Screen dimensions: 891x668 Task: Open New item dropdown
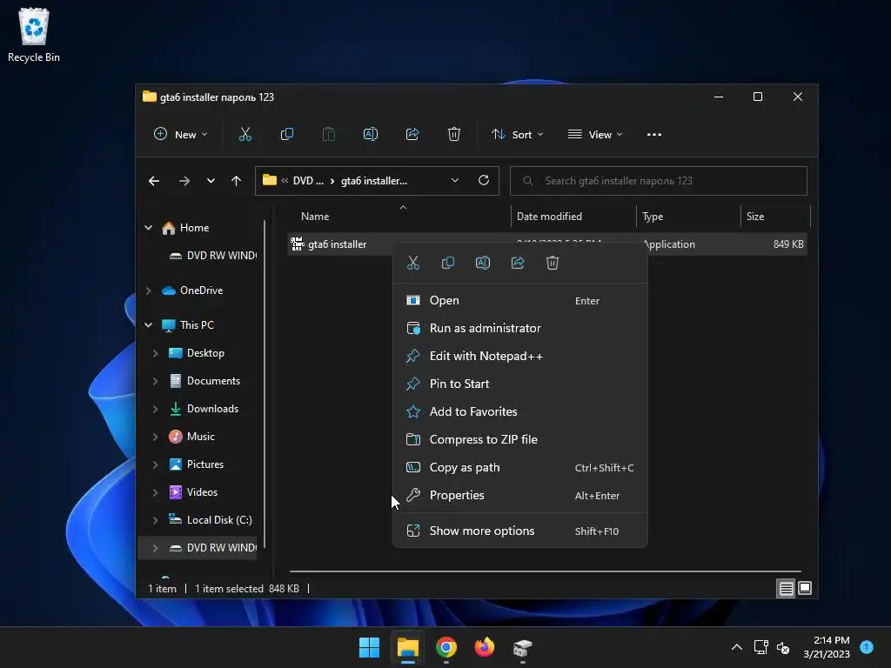tap(181, 135)
